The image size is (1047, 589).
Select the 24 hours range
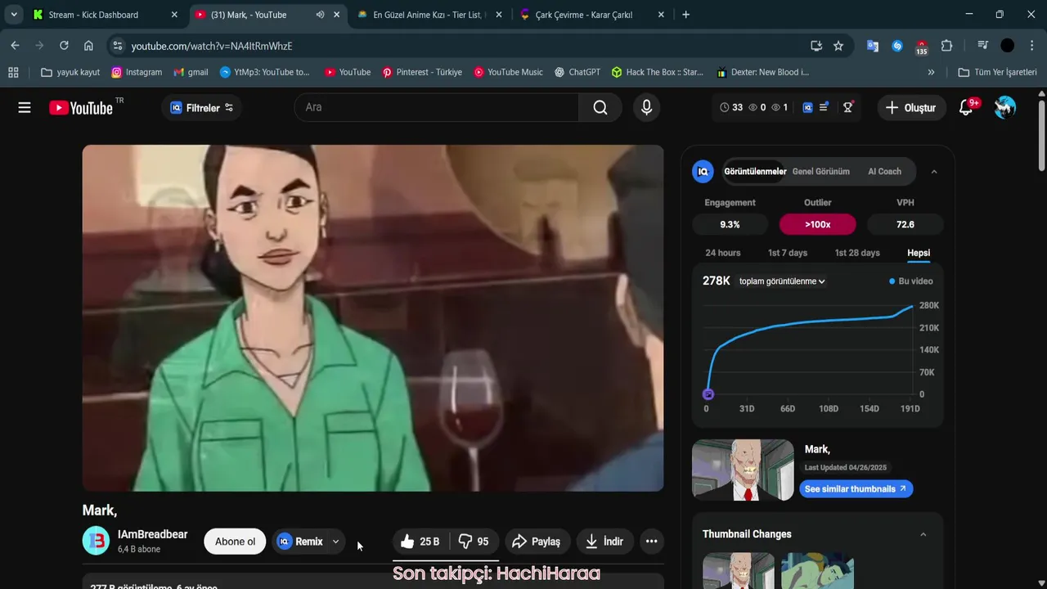click(723, 253)
